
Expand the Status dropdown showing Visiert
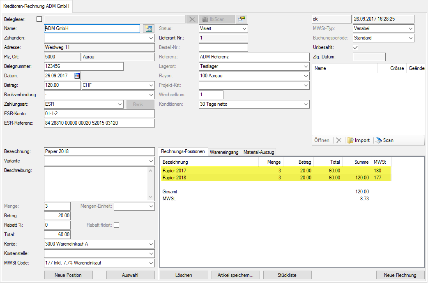244,28
